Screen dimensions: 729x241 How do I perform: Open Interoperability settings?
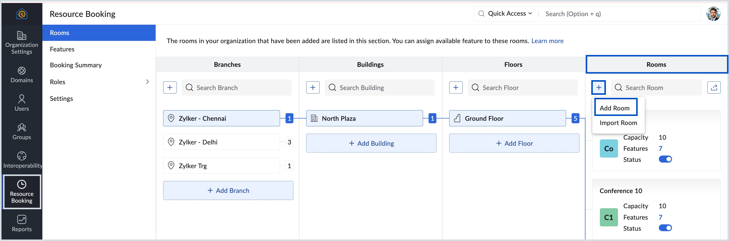pyautogui.click(x=21, y=160)
